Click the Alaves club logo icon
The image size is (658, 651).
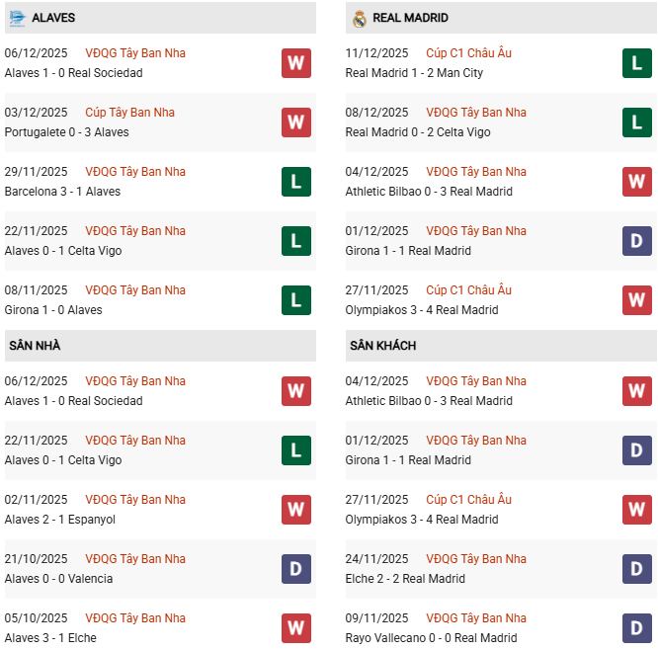[x=17, y=18]
